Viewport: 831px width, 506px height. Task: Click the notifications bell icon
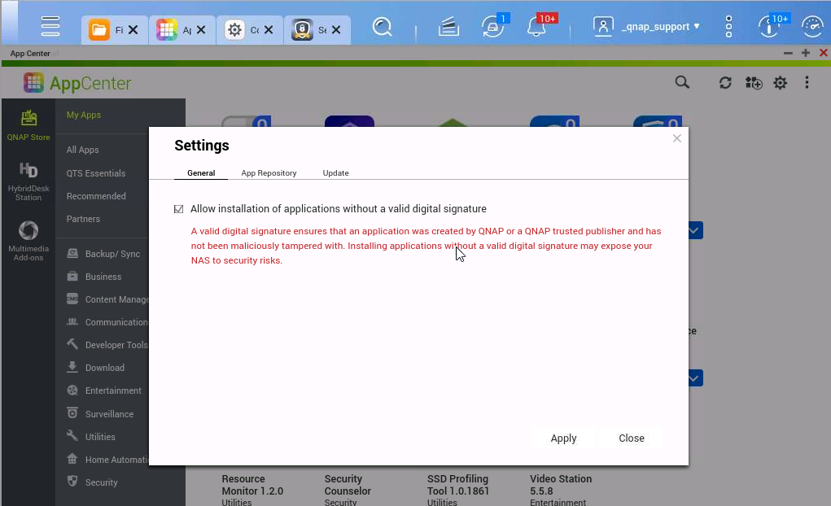(536, 27)
